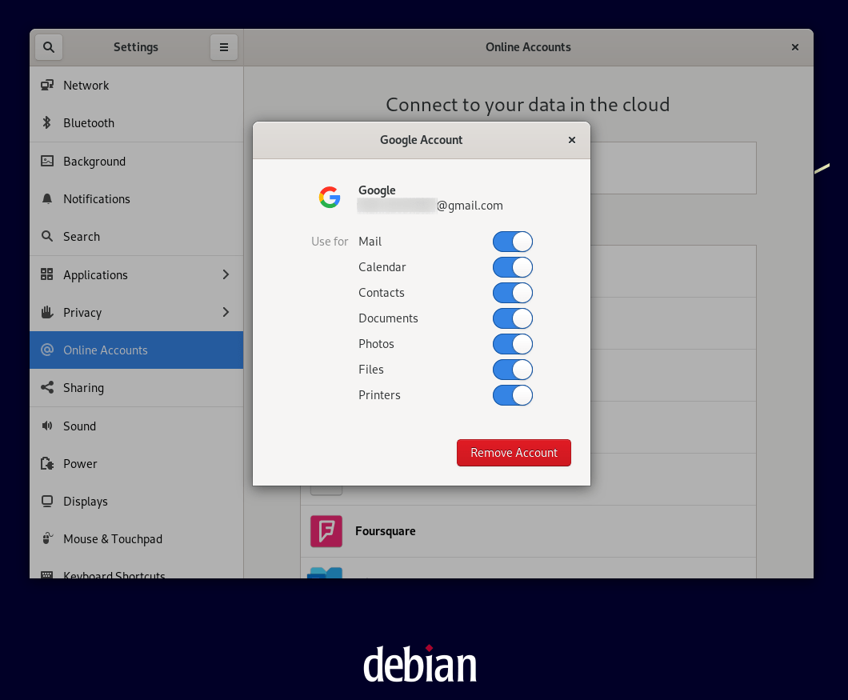Open the hamburger menu in Settings header
Screen dimensions: 848x700
[x=224, y=47]
